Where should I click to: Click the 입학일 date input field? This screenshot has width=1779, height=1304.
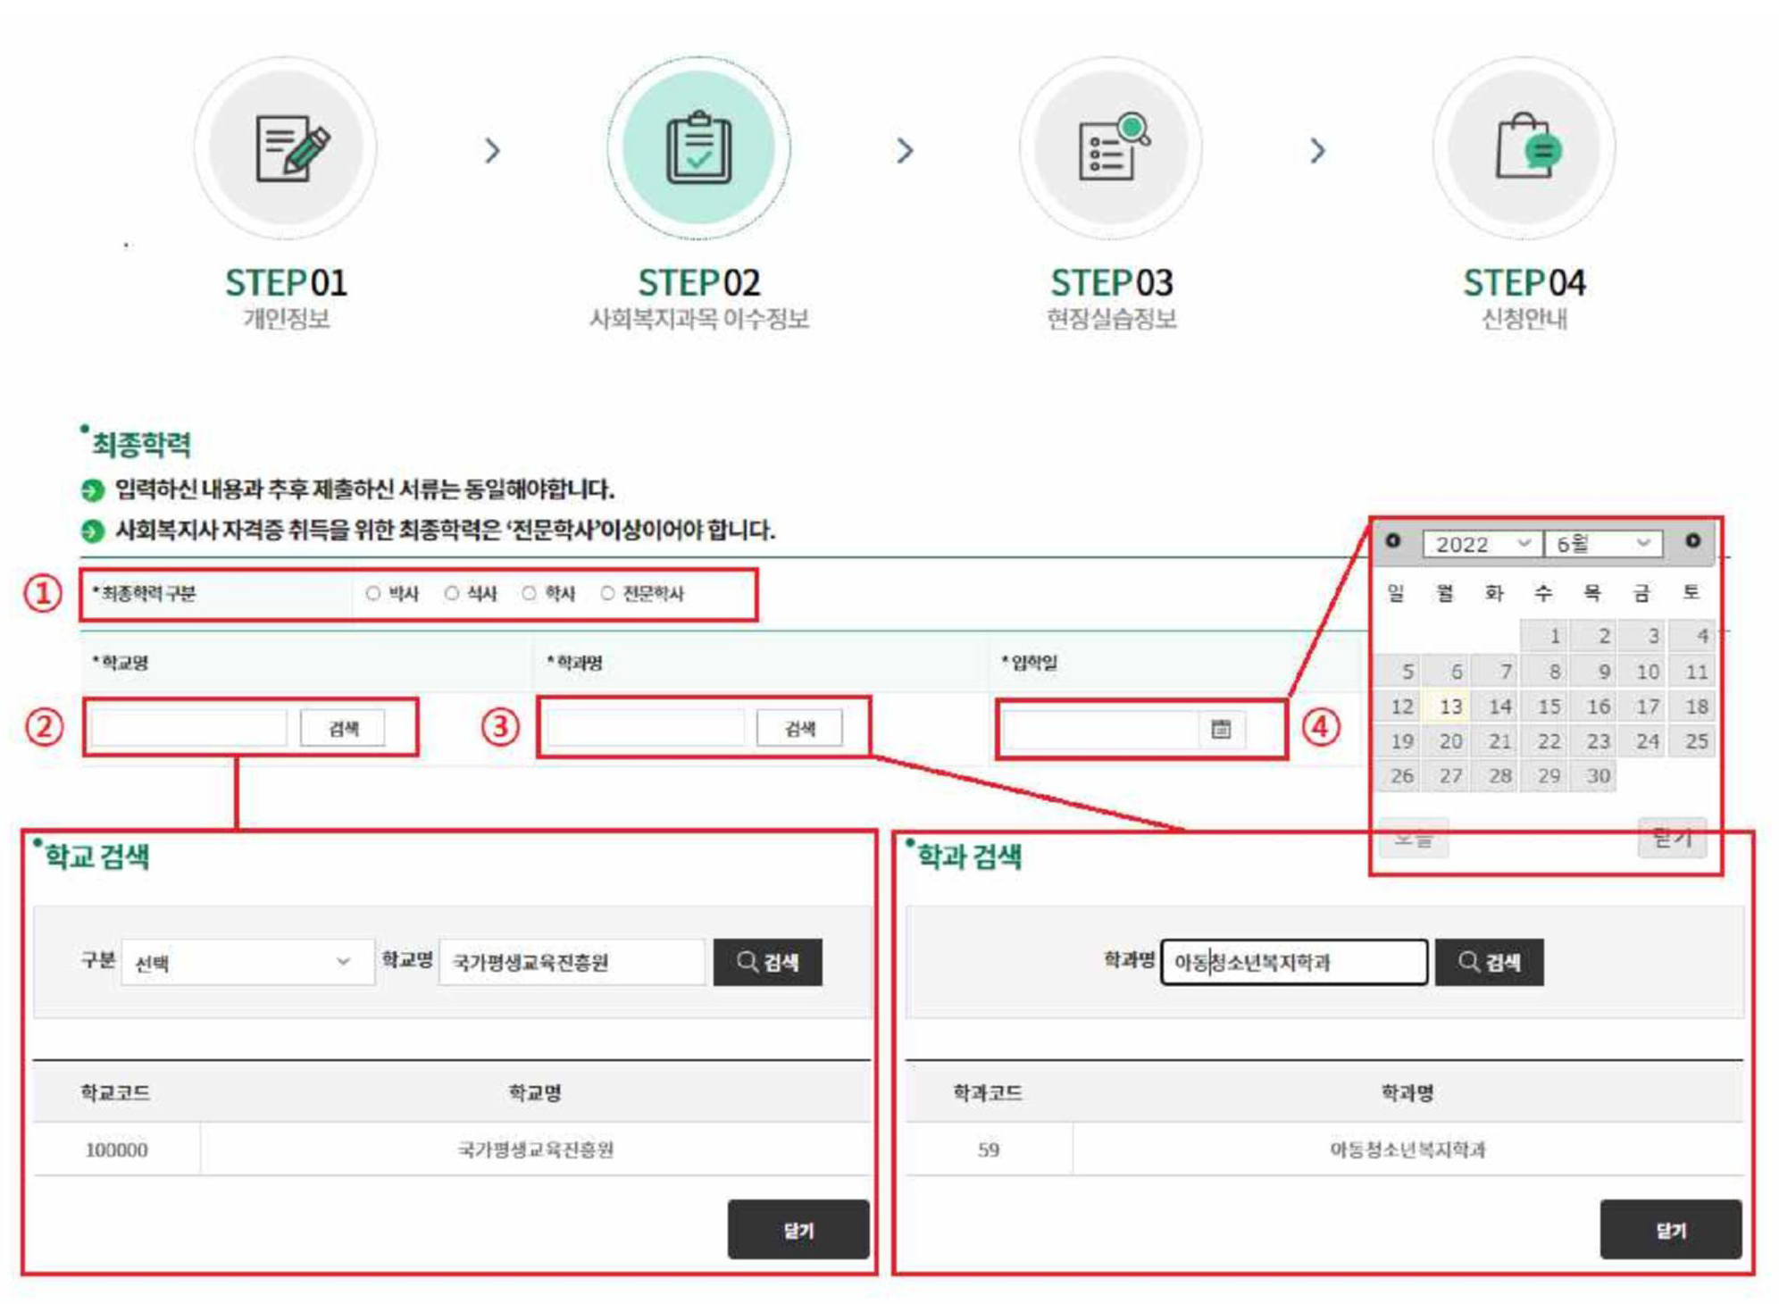[1101, 730]
